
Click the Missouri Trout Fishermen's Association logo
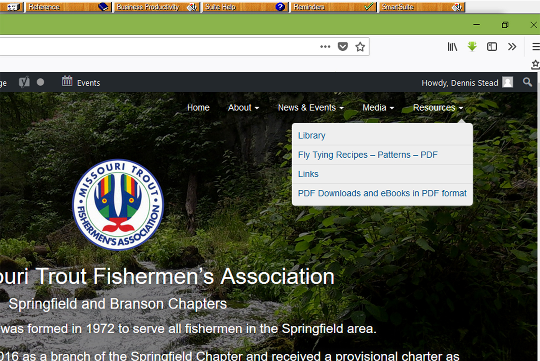pyautogui.click(x=118, y=204)
